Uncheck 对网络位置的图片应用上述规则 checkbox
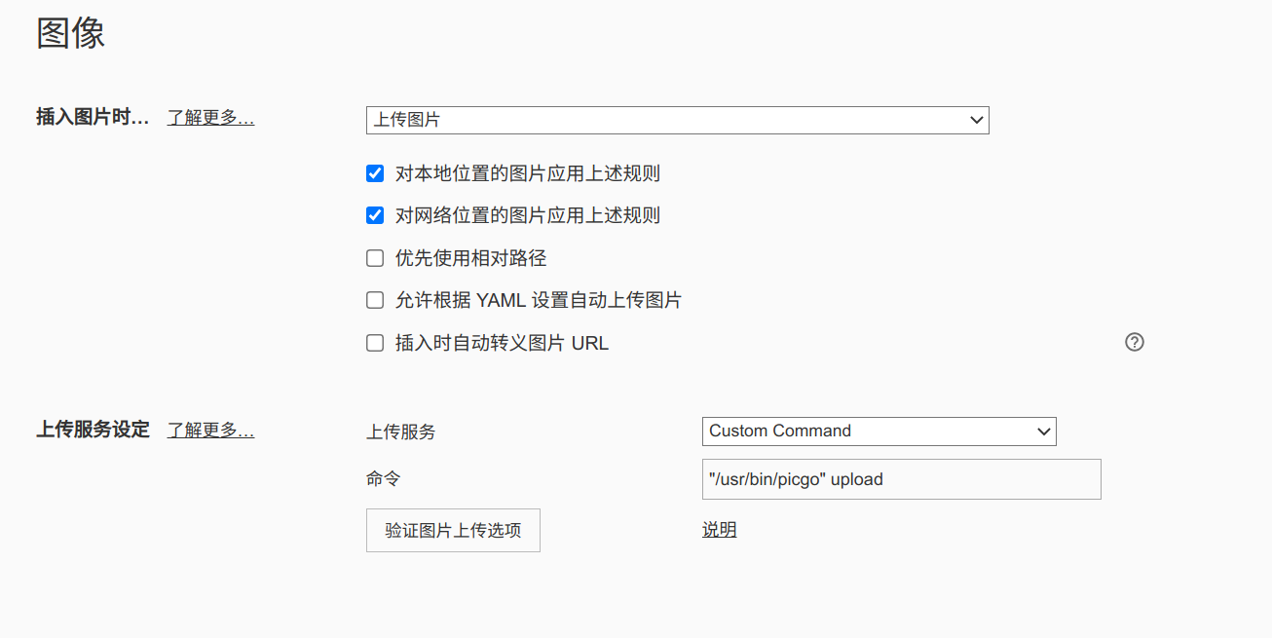The height and width of the screenshot is (638, 1272). [x=375, y=215]
